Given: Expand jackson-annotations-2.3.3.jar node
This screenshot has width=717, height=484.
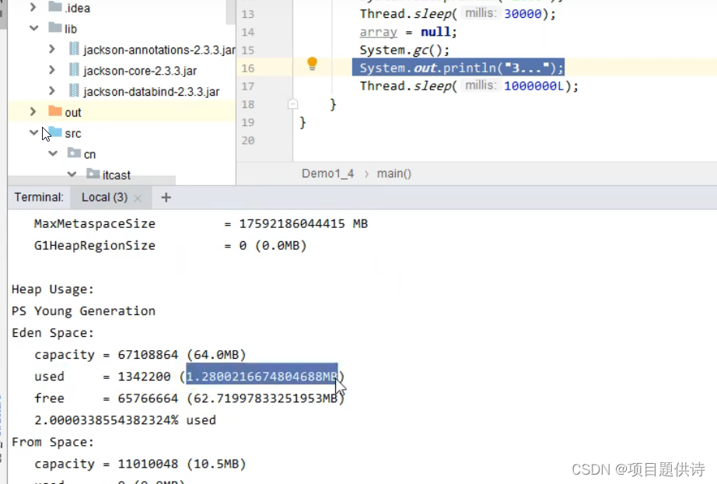Looking at the screenshot, I should (x=52, y=49).
